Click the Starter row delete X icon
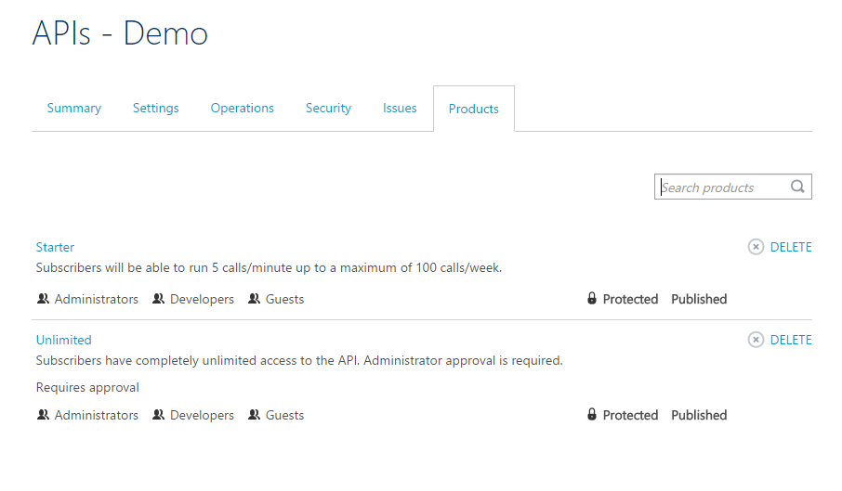 coord(756,247)
